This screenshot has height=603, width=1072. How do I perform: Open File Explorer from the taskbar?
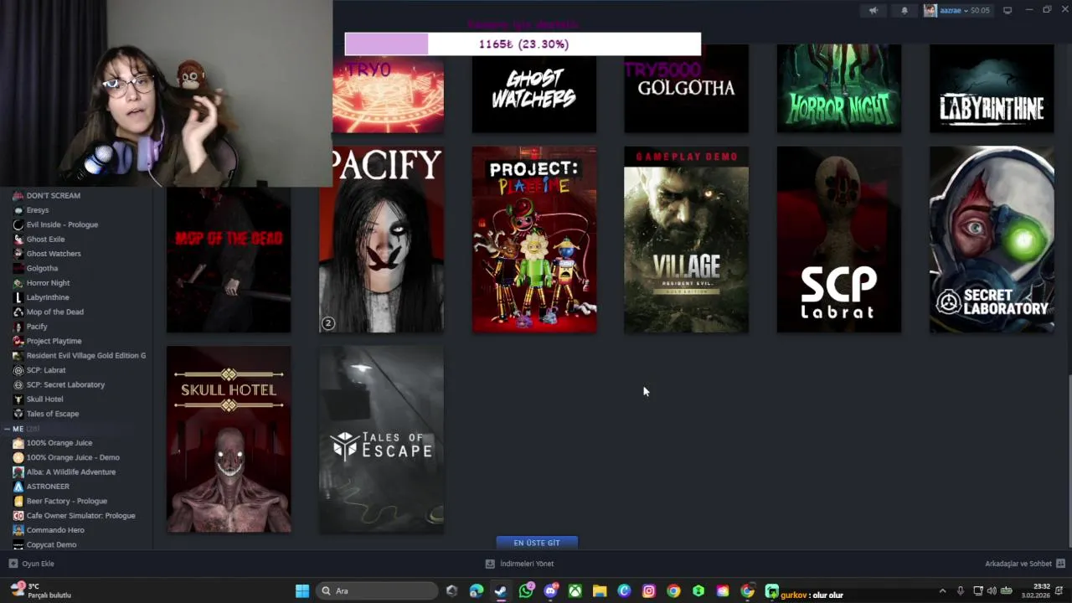click(600, 591)
